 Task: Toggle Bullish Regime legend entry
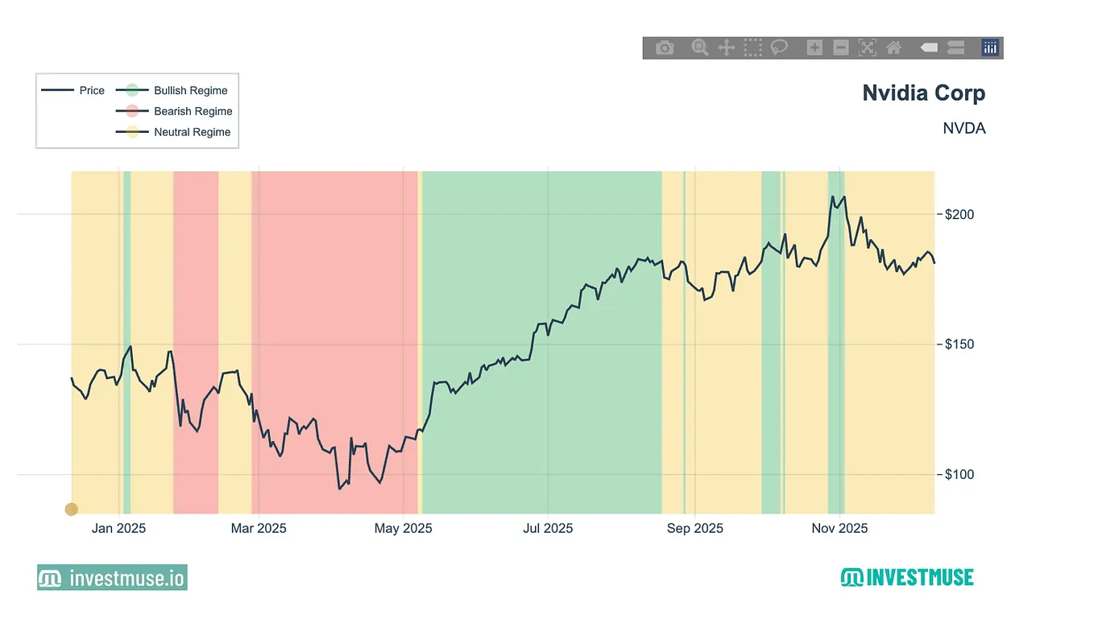pyautogui.click(x=172, y=90)
